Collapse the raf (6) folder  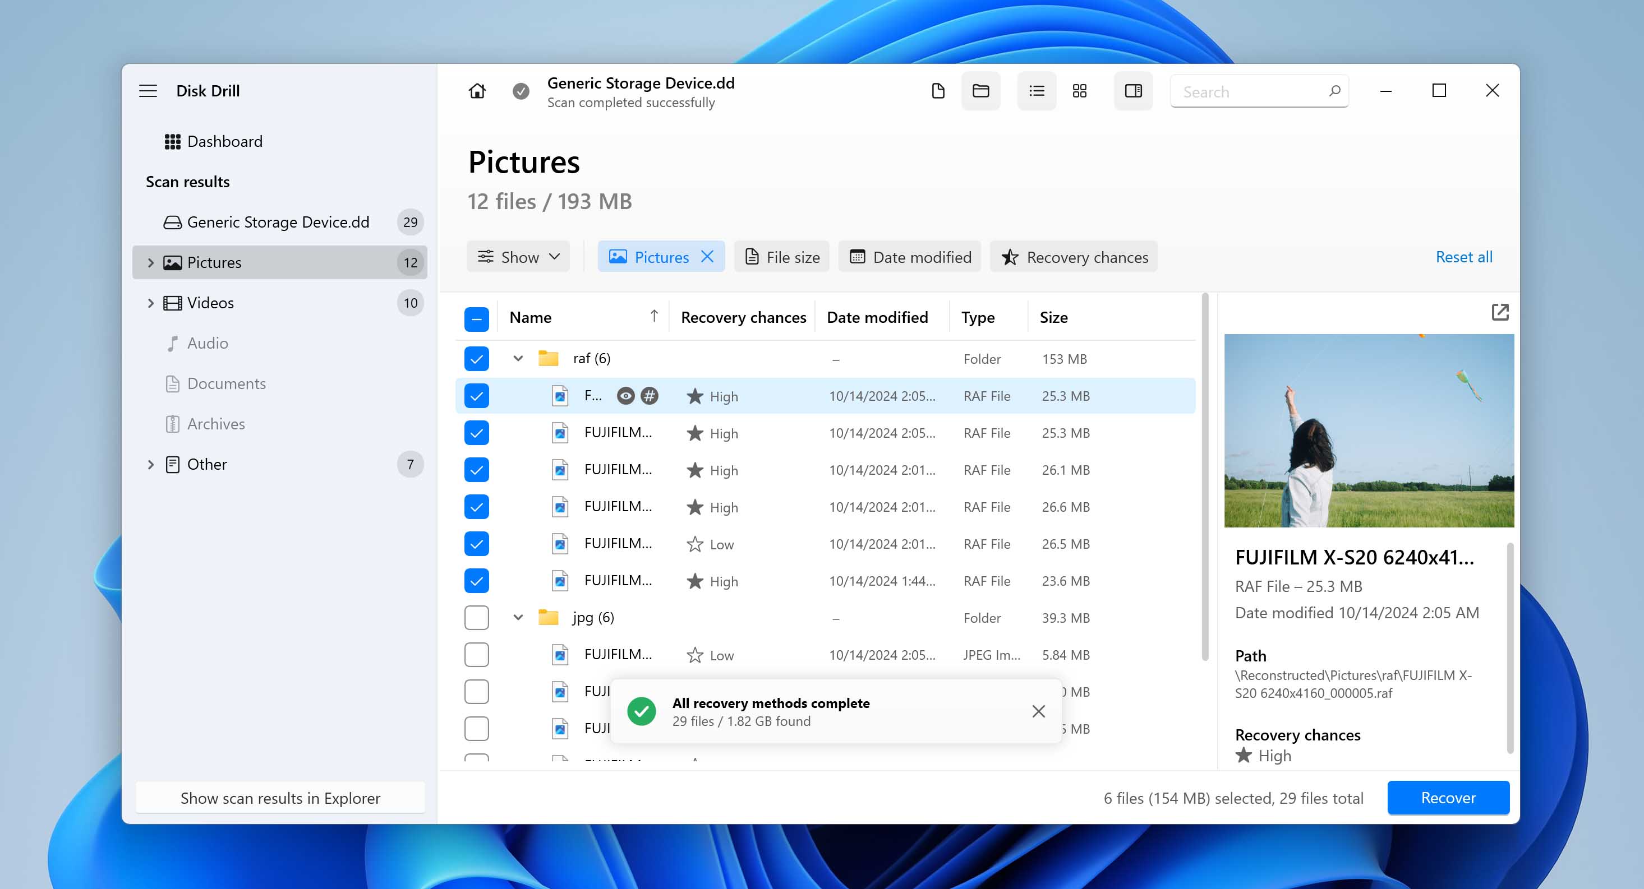518,358
